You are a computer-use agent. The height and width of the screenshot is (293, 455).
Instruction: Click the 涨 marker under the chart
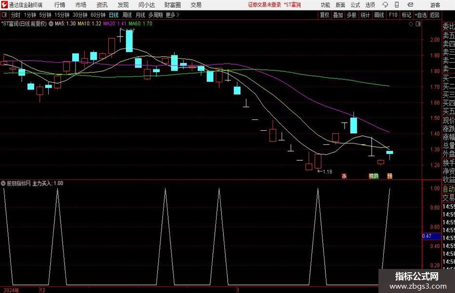click(344, 176)
